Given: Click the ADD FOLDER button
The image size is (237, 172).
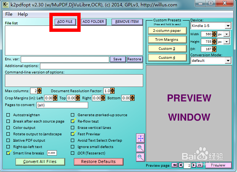Looking at the screenshot, I should (93, 22).
